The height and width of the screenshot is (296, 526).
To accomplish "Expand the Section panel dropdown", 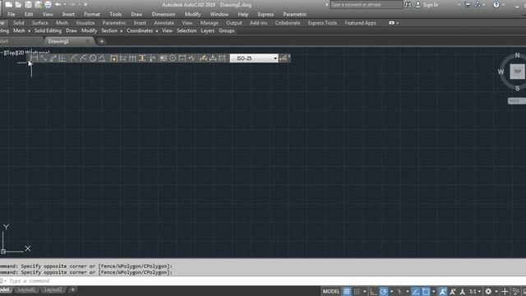I will click(x=121, y=31).
